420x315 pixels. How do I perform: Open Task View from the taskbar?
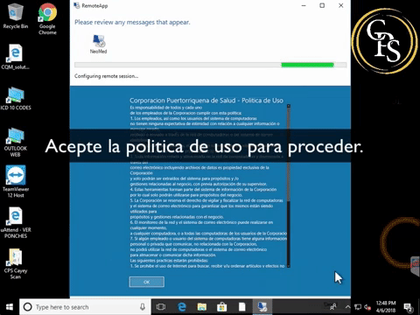pos(161,307)
